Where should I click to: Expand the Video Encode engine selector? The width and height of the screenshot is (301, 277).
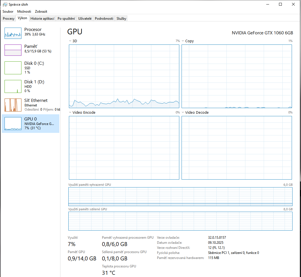coord(70,113)
